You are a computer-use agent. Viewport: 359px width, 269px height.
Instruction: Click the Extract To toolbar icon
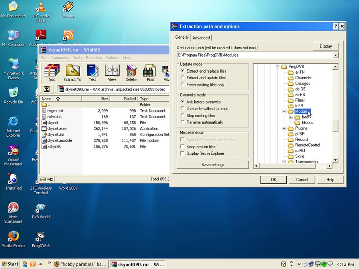72,73
